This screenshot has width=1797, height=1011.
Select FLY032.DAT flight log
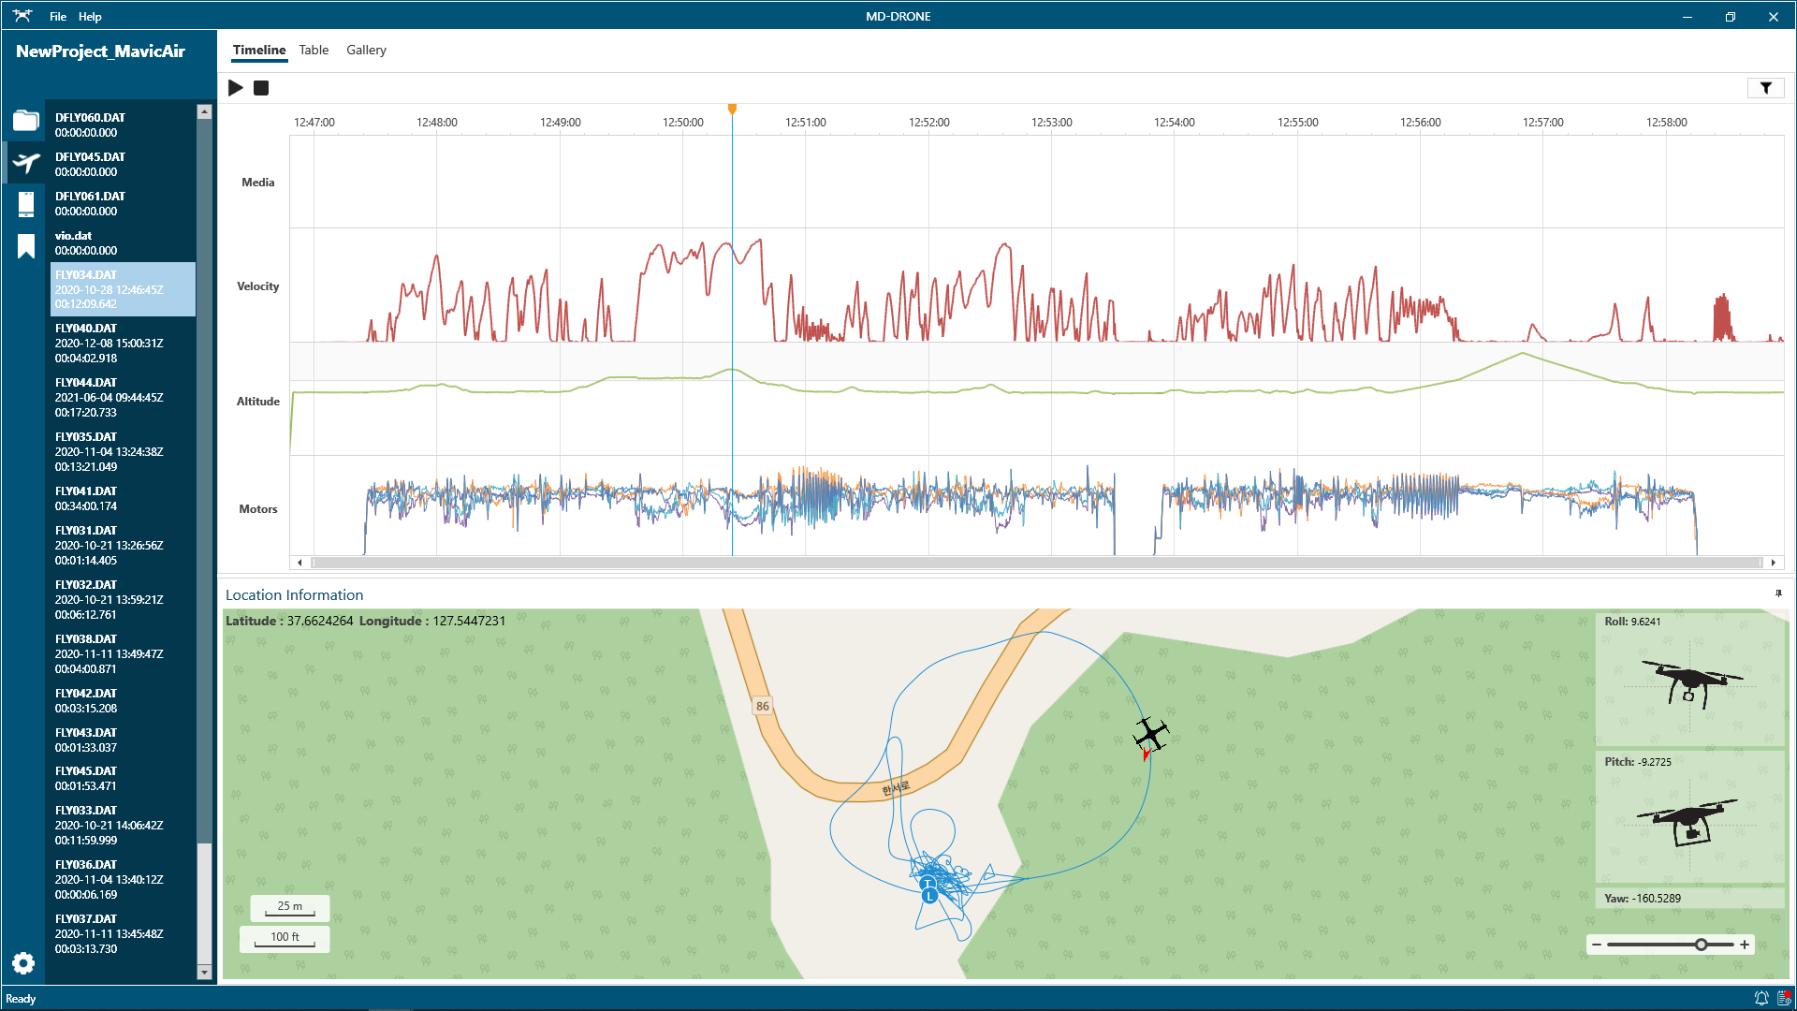[x=123, y=599]
